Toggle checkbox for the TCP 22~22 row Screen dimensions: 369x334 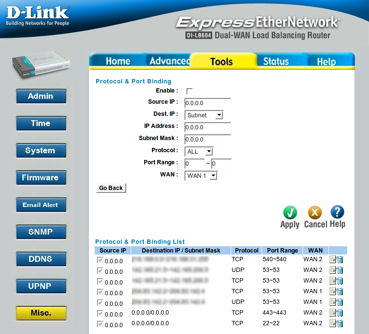pos(100,324)
